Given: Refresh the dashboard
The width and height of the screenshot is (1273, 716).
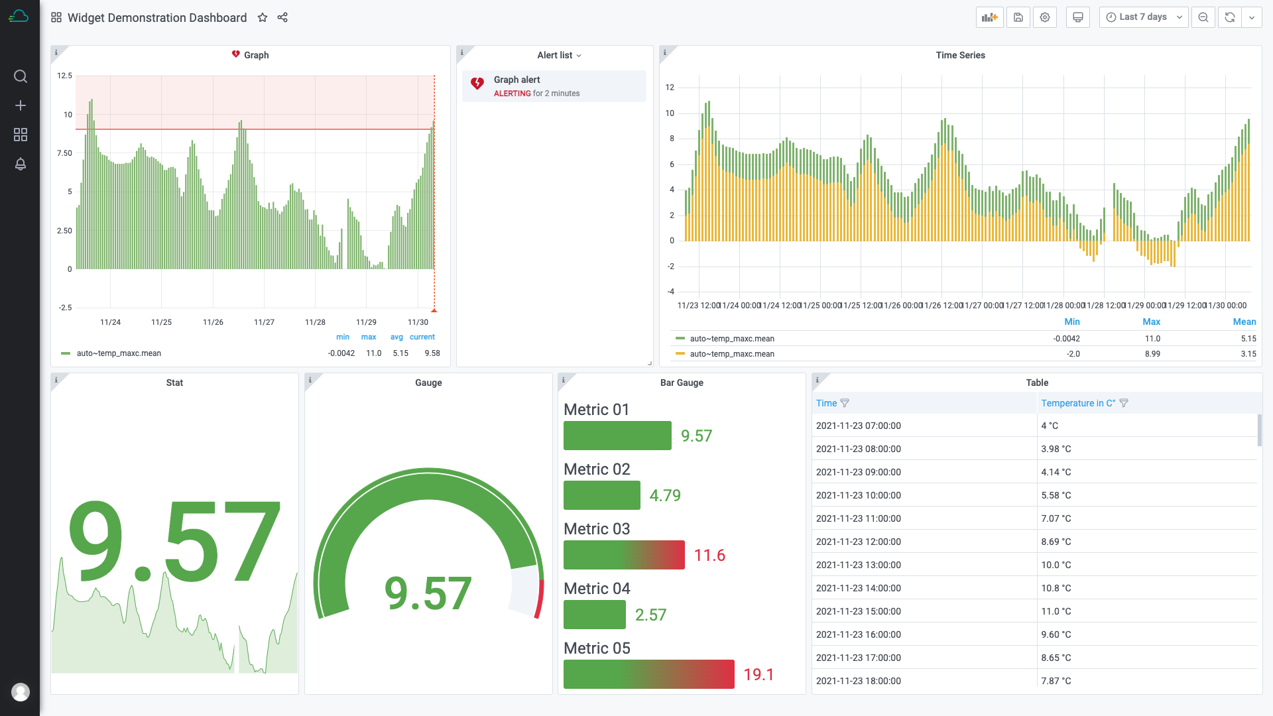Looking at the screenshot, I should (1229, 17).
